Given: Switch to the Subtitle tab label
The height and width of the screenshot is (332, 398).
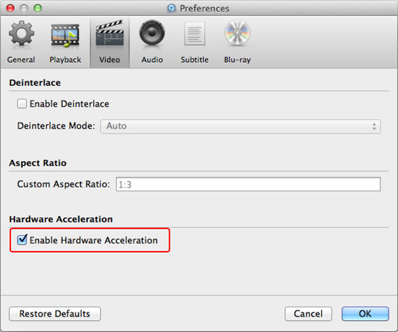Looking at the screenshot, I should (x=194, y=60).
